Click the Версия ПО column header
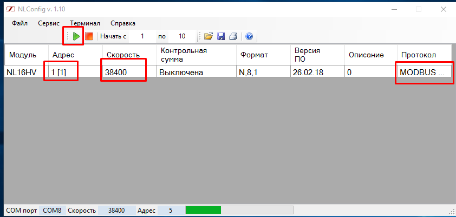This screenshot has width=456, height=217. coord(317,55)
